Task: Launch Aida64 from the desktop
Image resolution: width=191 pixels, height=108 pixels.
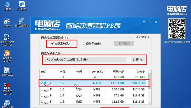Action: pos(7,22)
